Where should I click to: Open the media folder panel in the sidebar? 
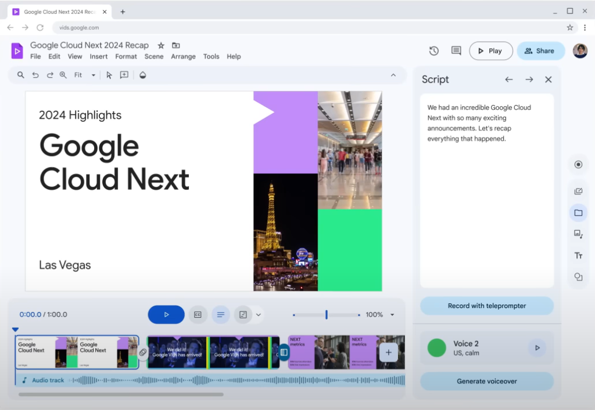coord(578,213)
